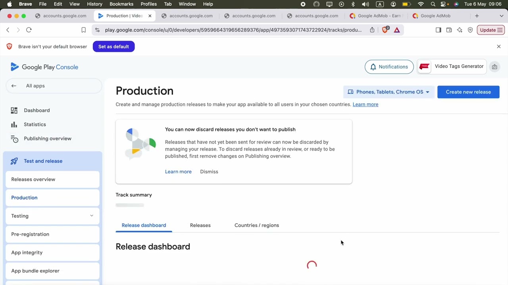Screen dimensions: 508x285
Task: Click the icon right of Video Tags Generator
Action: pyautogui.click(x=495, y=67)
